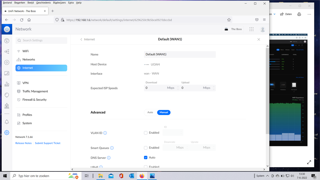Adjust Upload speed stepper arrows
320x180 pixels.
213,88
